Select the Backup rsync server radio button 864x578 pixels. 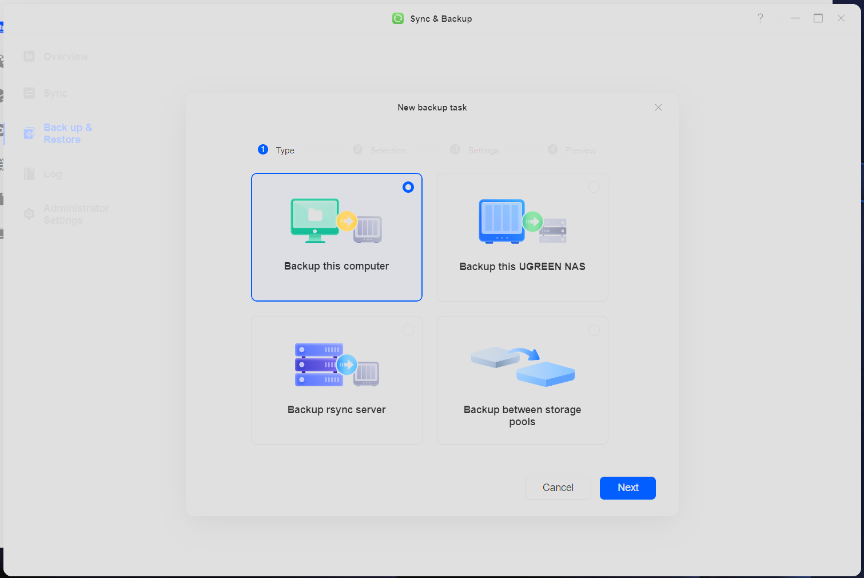[408, 330]
